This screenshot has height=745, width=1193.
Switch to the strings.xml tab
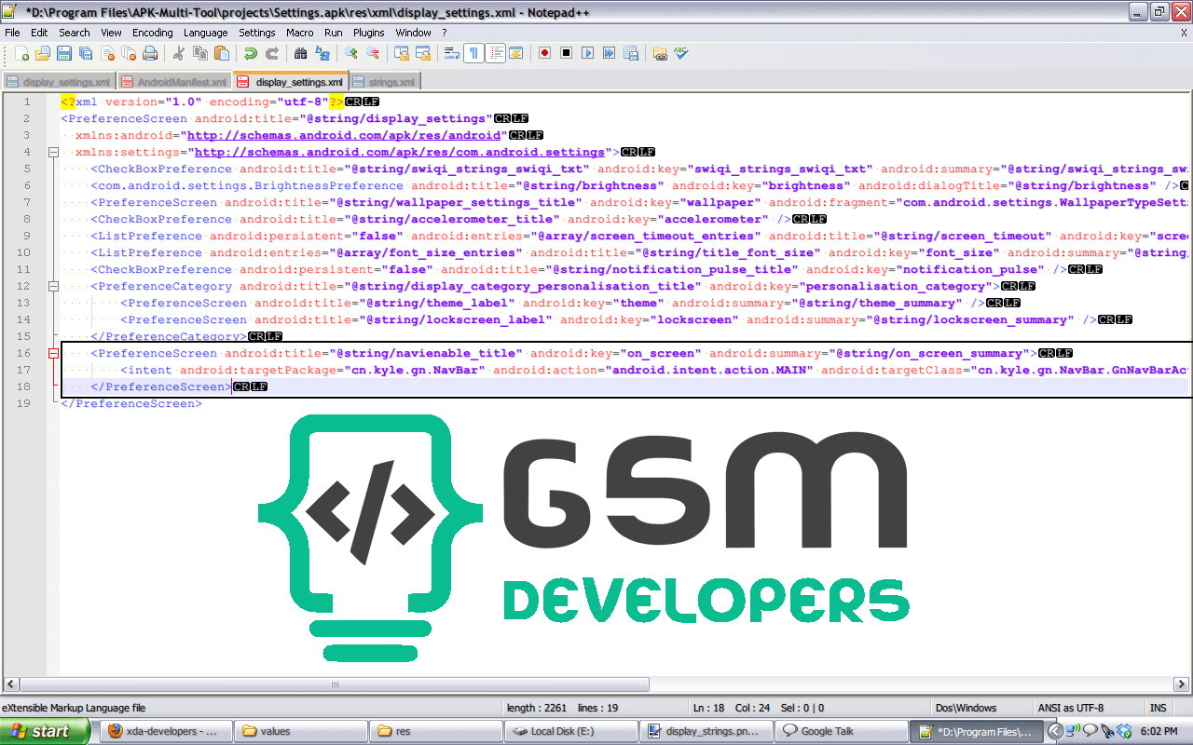[x=385, y=82]
